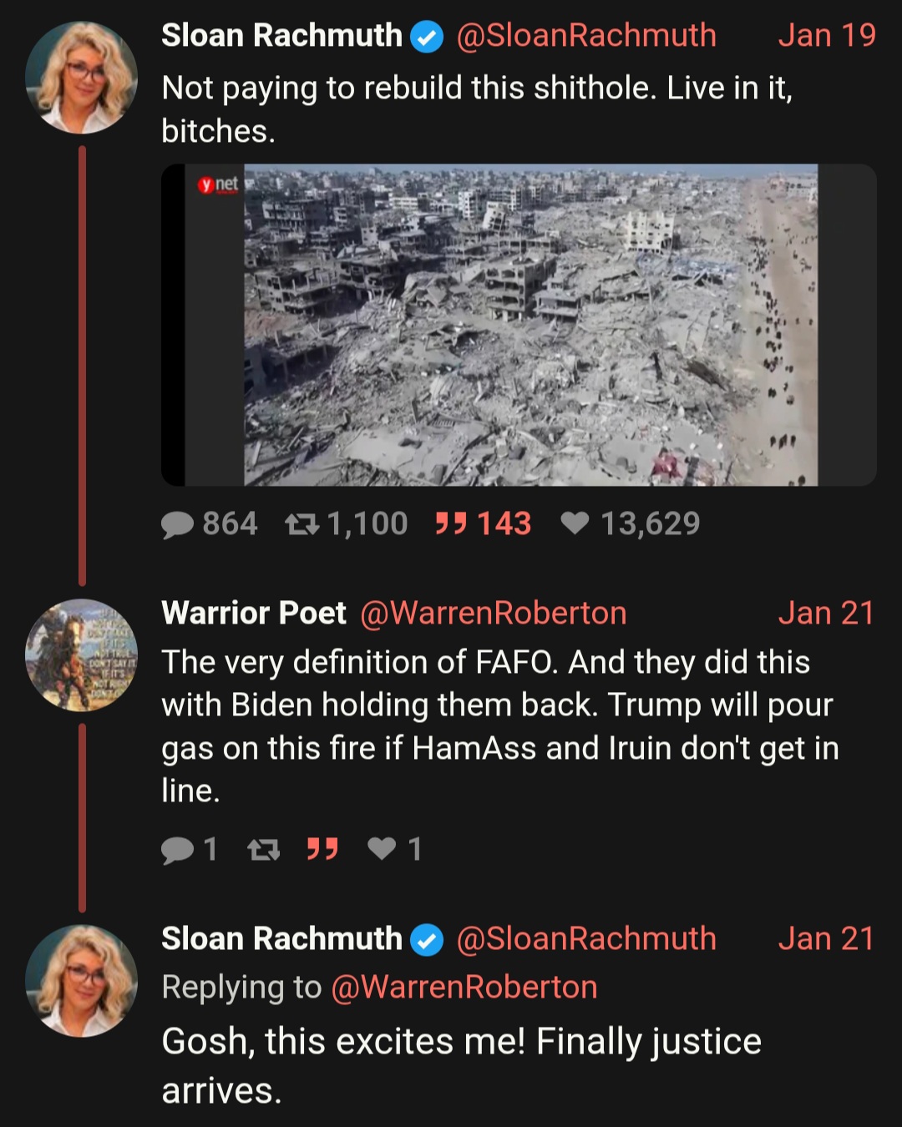Play the ynet rubble video in the tweet
The width and height of the screenshot is (902, 1127).
coord(519,325)
